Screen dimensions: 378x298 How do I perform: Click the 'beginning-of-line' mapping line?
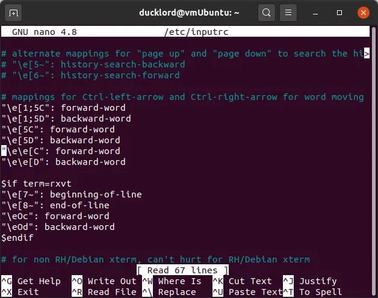tap(72, 194)
